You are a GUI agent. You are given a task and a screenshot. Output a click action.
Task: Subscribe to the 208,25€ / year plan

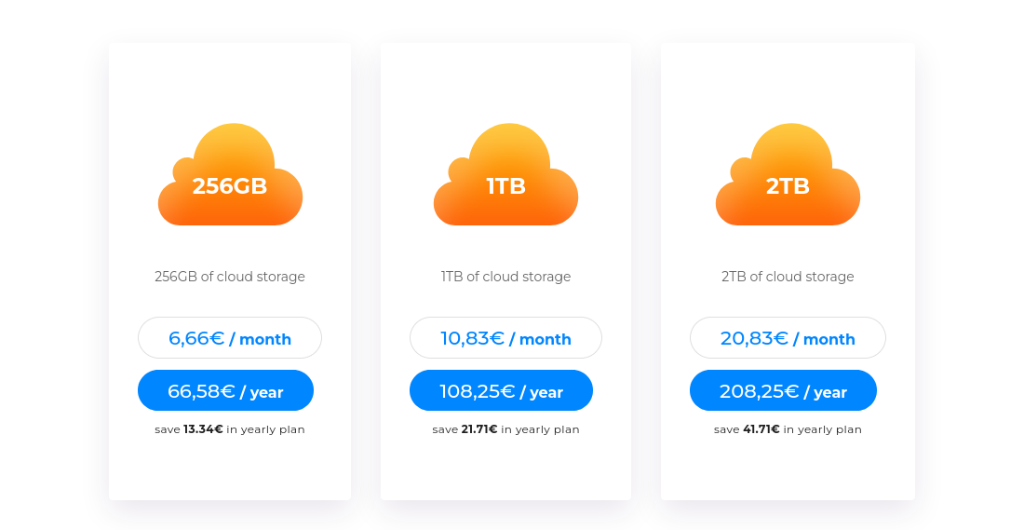pos(783,391)
